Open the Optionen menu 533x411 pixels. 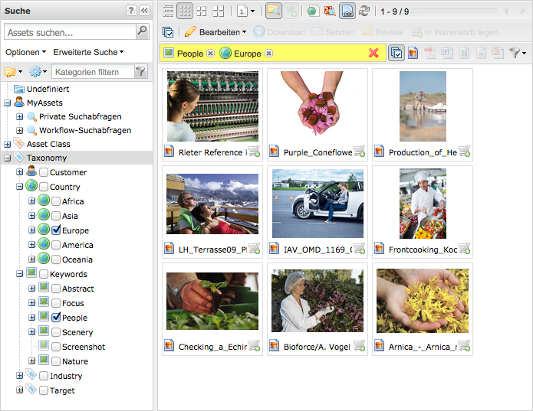[25, 52]
